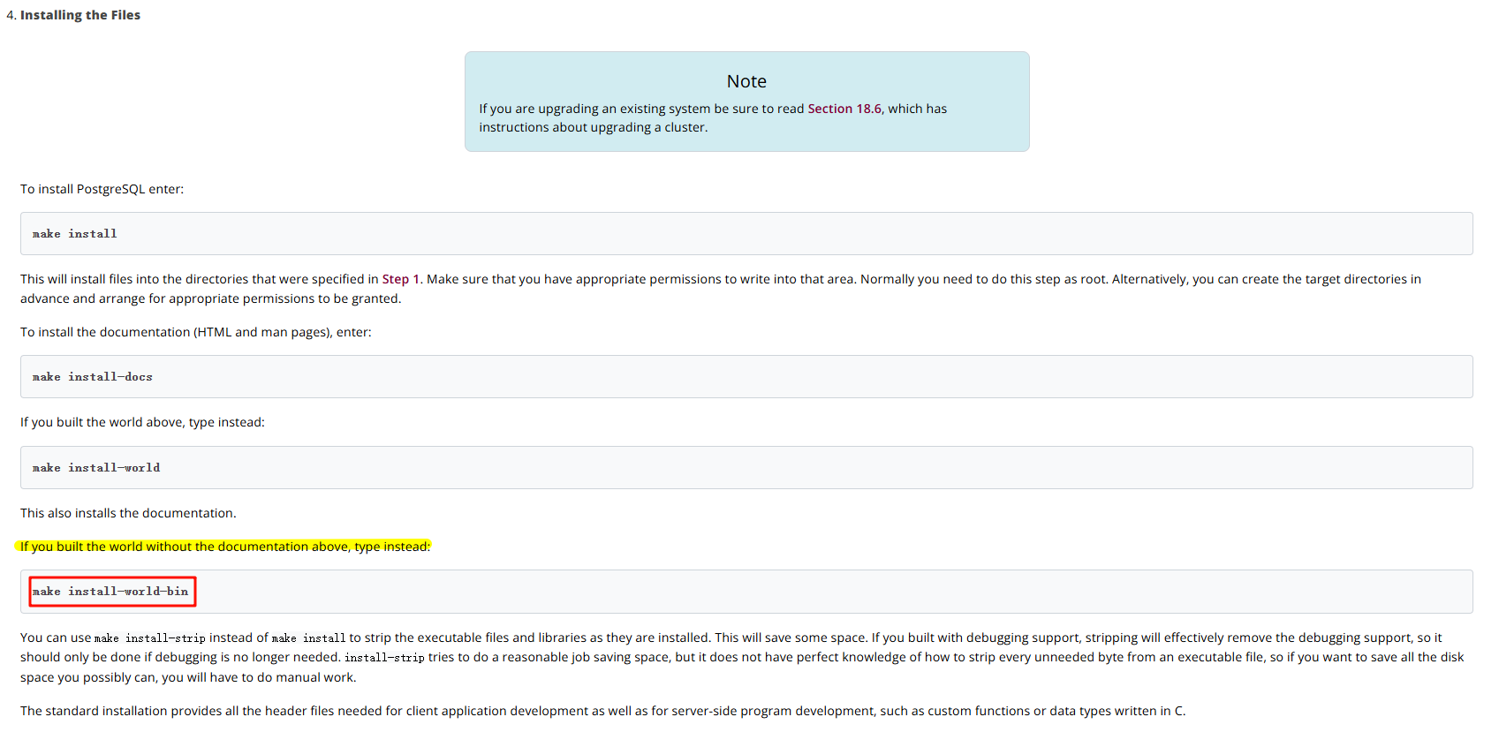Screen dimensions: 1499x732
Task: Click the 'make install-docs' command text
Action: (x=93, y=377)
